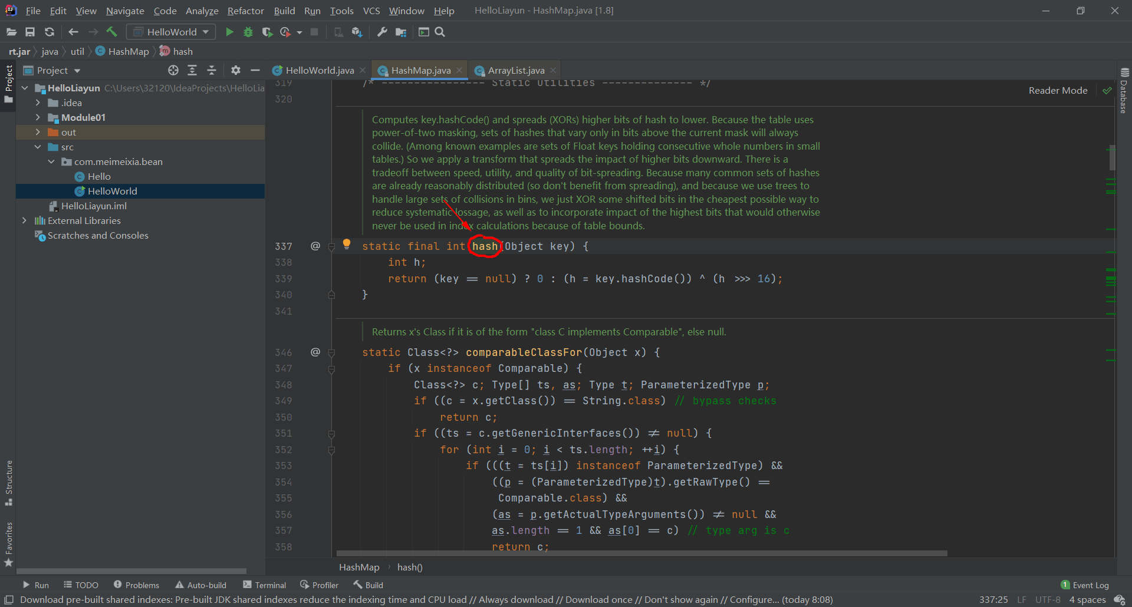Click the editor vertical scrollbar thumb
The height and width of the screenshot is (607, 1132).
point(1112,157)
